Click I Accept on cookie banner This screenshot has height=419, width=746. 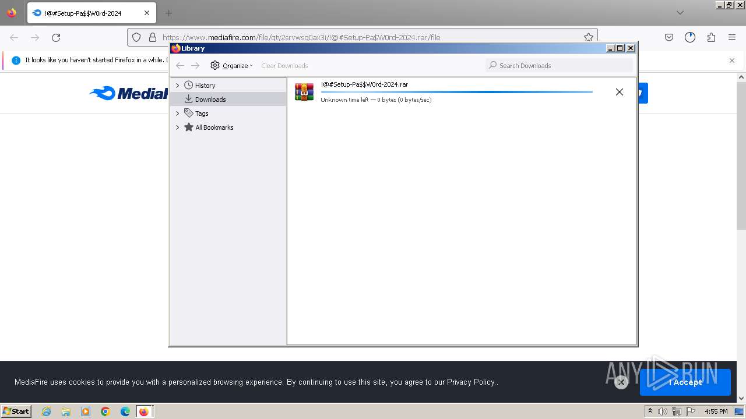pyautogui.click(x=685, y=382)
